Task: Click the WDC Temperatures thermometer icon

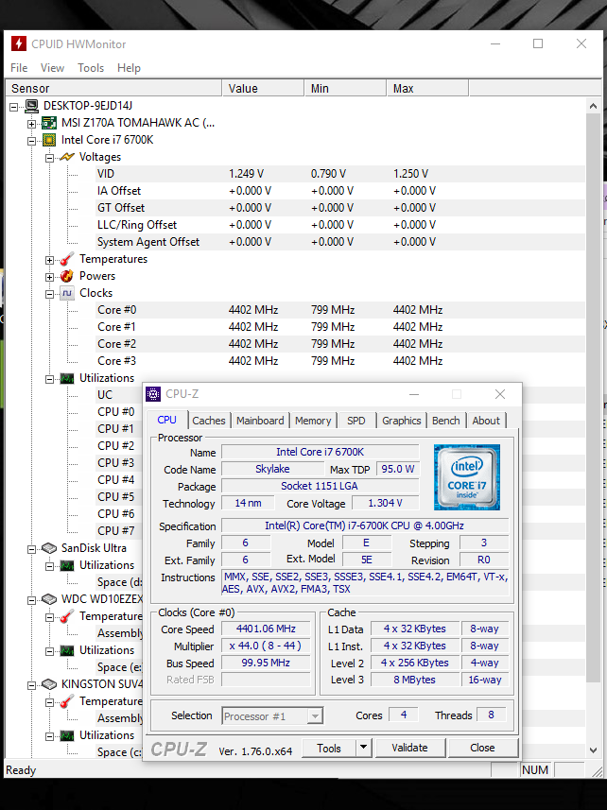Action: coord(67,616)
